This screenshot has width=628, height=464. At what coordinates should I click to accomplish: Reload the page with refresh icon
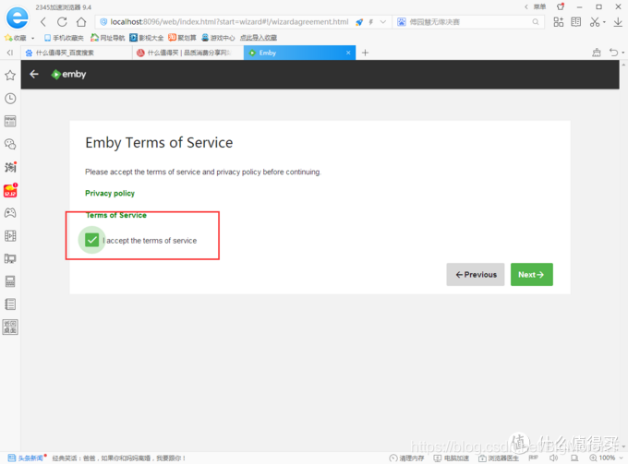click(62, 22)
